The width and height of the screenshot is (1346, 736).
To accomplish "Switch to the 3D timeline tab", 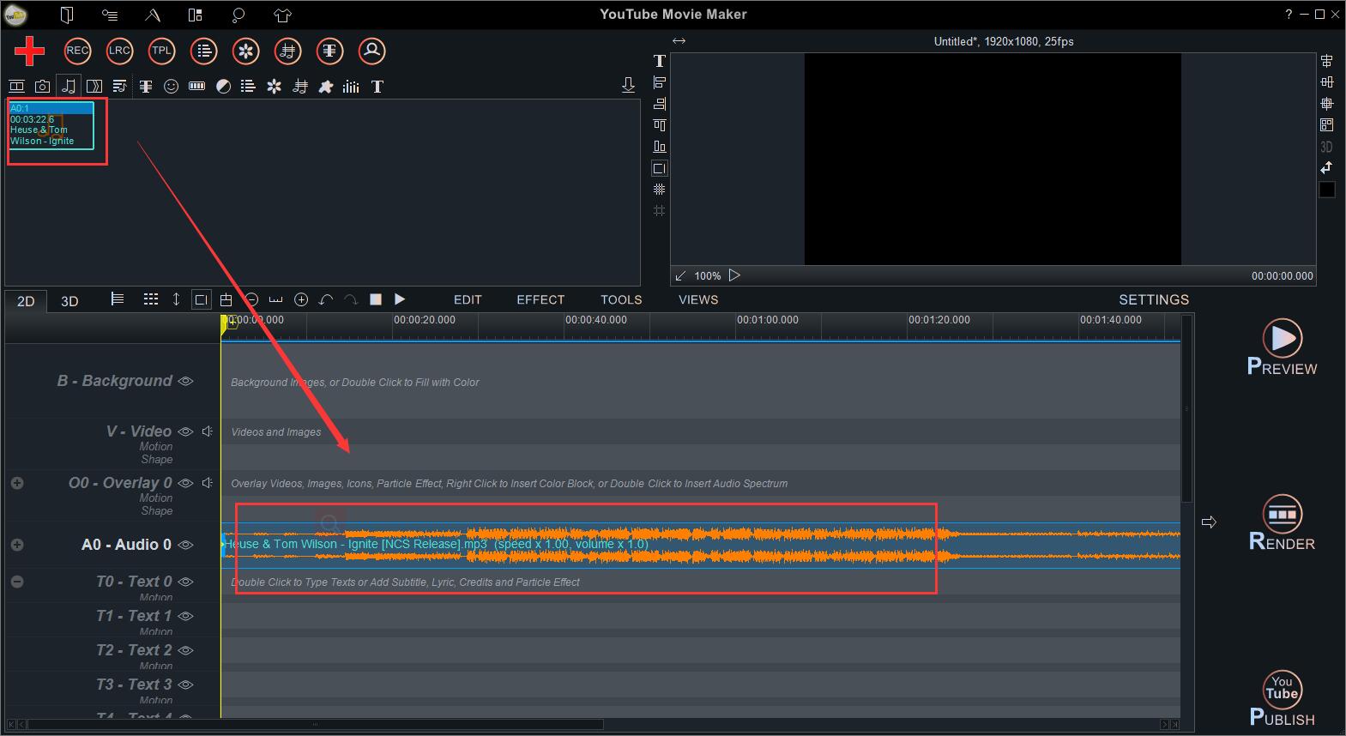I will point(69,301).
